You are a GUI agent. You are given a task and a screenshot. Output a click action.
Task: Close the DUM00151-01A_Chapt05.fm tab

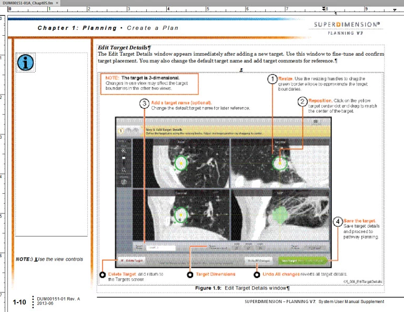point(57,3)
